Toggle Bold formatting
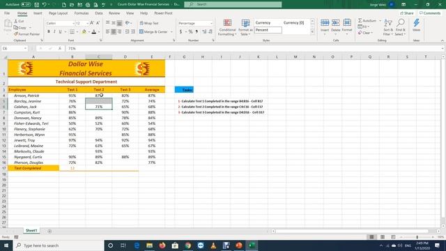The image size is (446, 251). pyautogui.click(x=49, y=31)
